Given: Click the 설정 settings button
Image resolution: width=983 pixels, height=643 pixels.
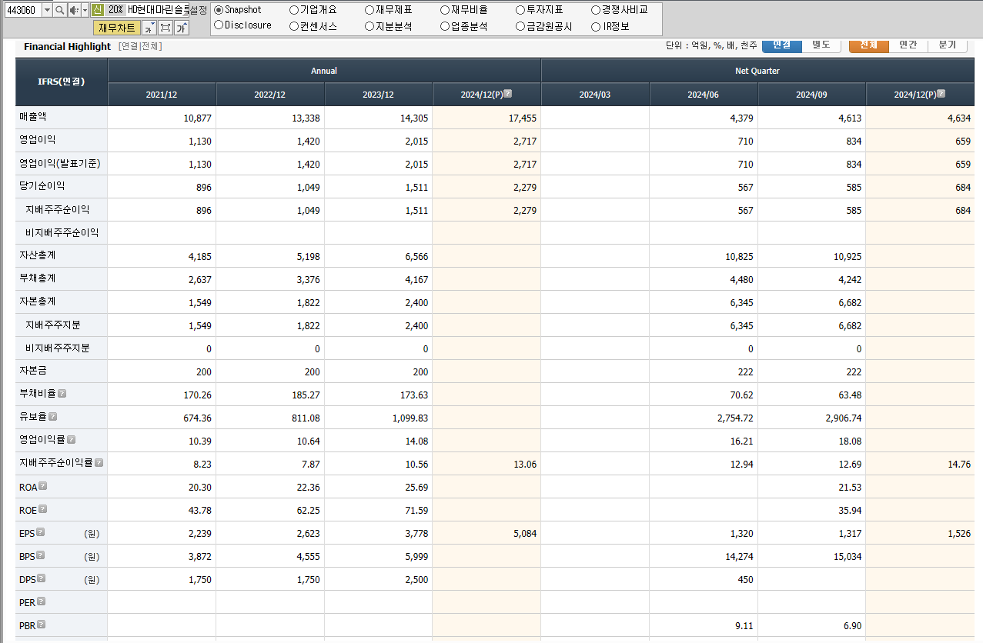Looking at the screenshot, I should [199, 10].
